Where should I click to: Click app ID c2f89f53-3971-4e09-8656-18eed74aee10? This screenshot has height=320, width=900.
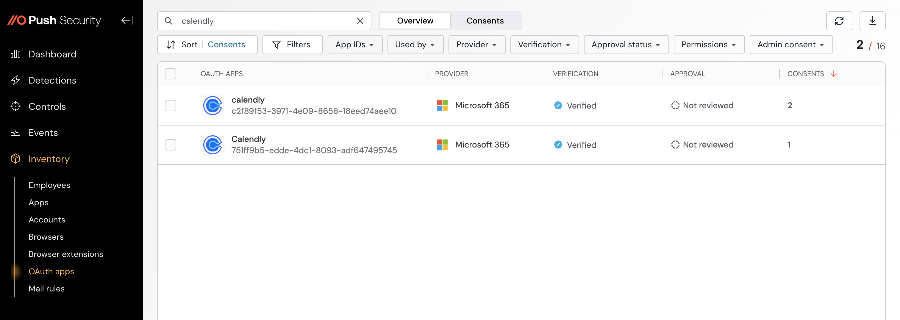pyautogui.click(x=314, y=111)
